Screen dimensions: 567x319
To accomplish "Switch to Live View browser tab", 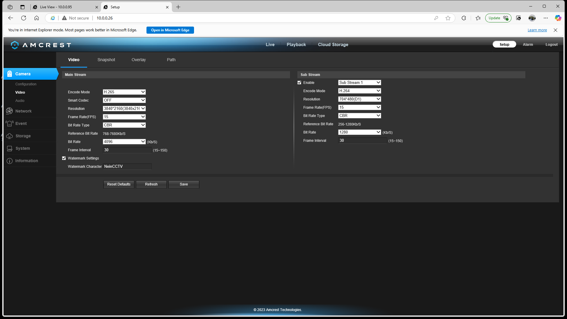I will tap(66, 7).
